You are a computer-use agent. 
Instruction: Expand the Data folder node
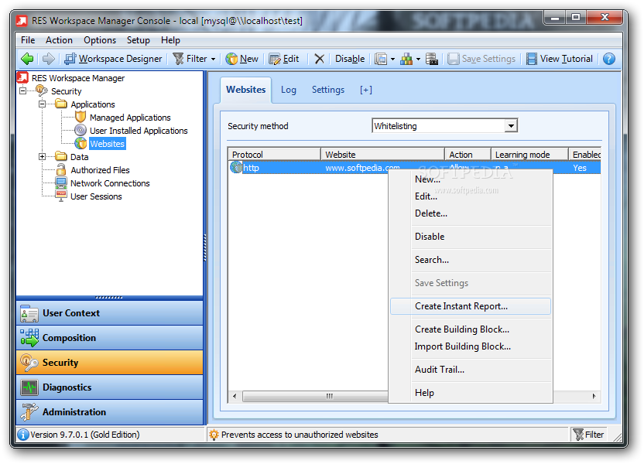(43, 157)
